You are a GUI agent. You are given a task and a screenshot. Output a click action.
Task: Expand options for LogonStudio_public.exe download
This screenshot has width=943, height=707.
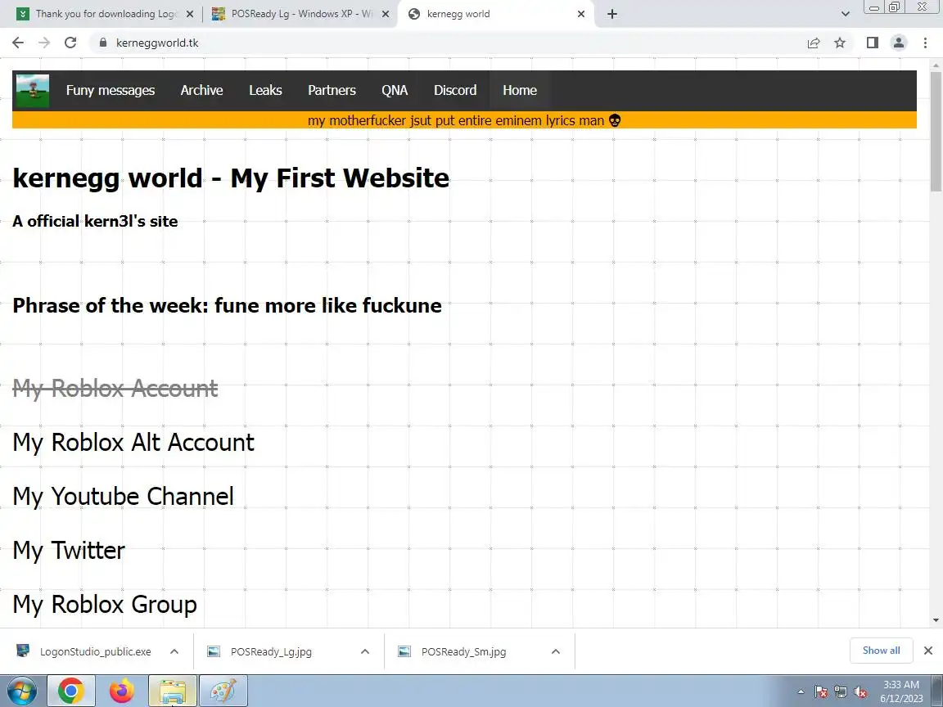174,651
